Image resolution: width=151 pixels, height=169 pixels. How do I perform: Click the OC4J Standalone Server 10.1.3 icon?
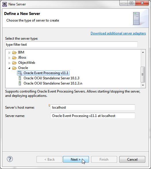pyautogui.click(x=20, y=78)
